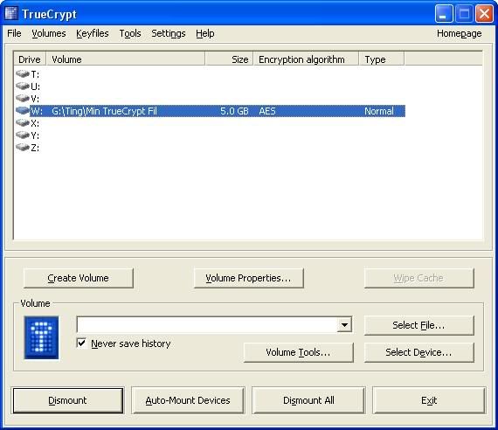Screen dimensions: 498x430
Task: Click the 5.0 GB size value
Action: (x=234, y=111)
